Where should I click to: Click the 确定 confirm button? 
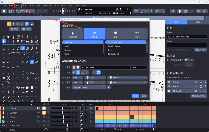point(136,96)
